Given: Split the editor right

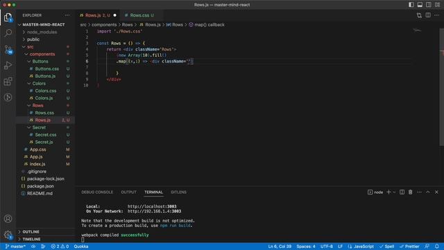Looking at the screenshot, I should coord(428,15).
